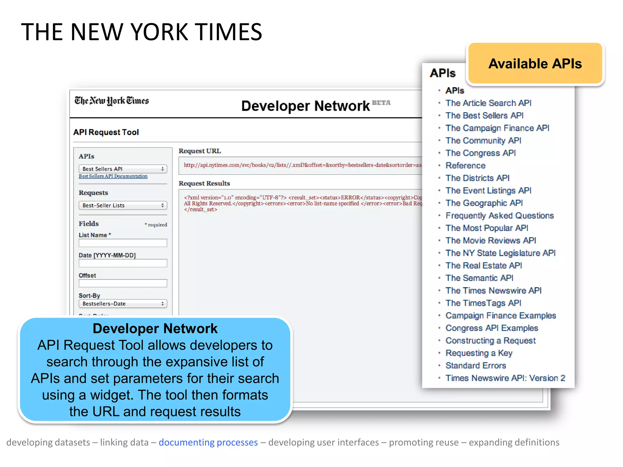Open Requesting a Key link
Screen dimensions: 623x467
(x=479, y=353)
